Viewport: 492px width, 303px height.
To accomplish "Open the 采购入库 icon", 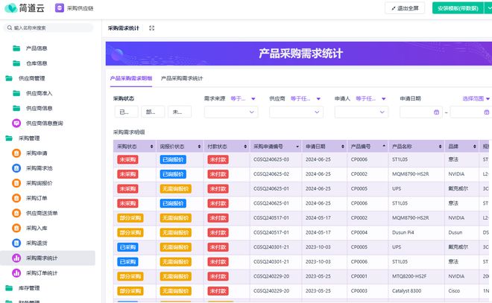I will click(x=16, y=228).
